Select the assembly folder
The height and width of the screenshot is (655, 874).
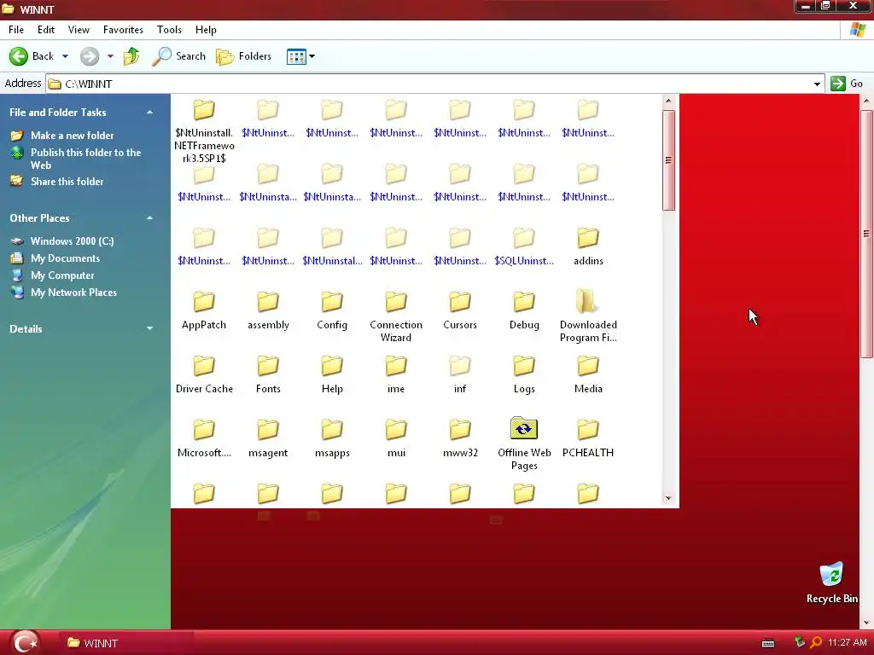[x=268, y=310]
